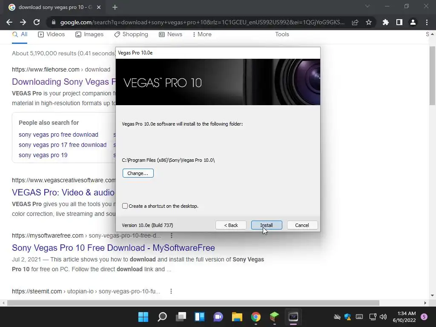
Task: Open 'Downloading Sony Vegas' filehorse result
Action: coord(64,81)
